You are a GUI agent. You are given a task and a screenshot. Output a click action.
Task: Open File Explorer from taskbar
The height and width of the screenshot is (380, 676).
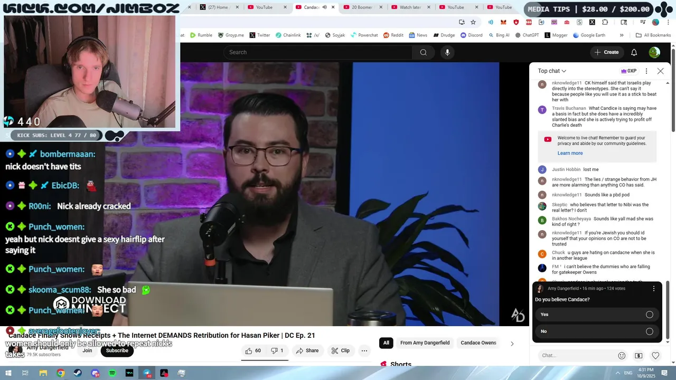[43, 373]
